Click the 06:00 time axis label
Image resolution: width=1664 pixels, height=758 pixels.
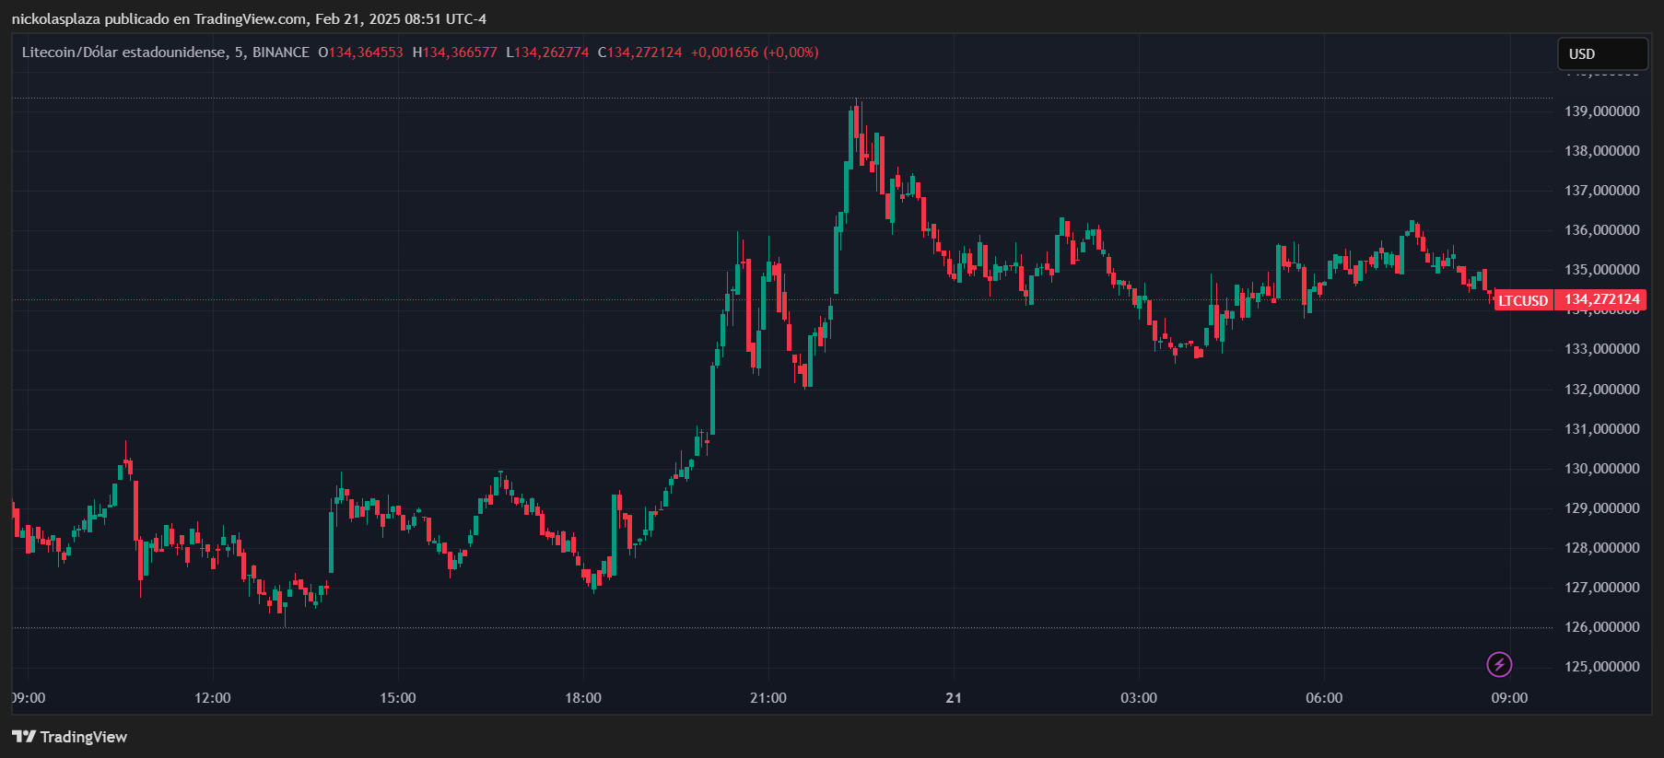[x=1324, y=698]
